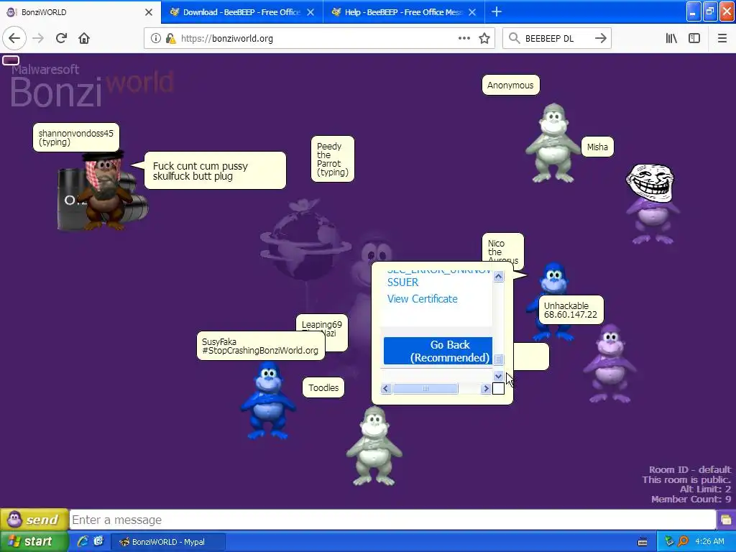Open the browser home page
The image size is (736, 552).
point(84,38)
